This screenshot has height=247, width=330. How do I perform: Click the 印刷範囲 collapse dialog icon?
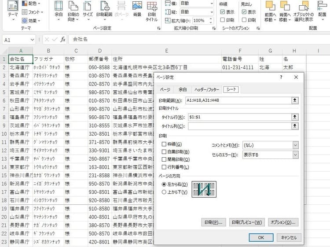coord(295,100)
